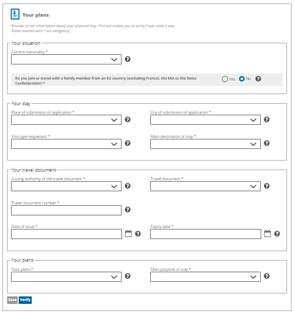Select Yes for traveling with EU family member
The width and height of the screenshot is (295, 314).
225,79
